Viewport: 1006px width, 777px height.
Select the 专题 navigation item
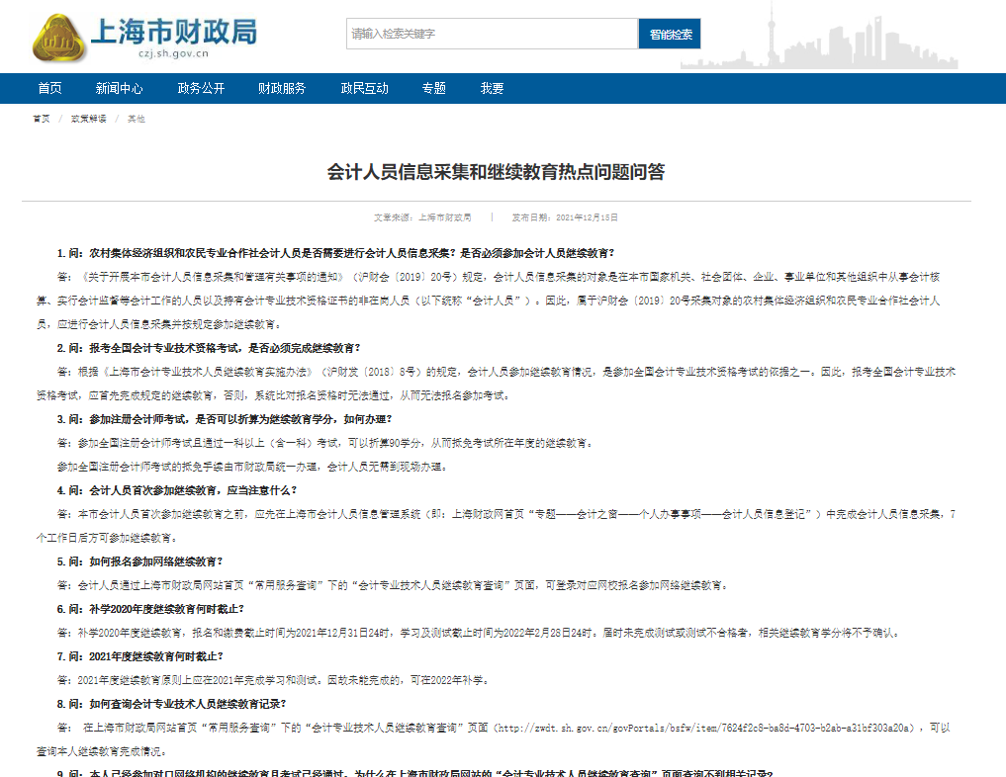(433, 88)
